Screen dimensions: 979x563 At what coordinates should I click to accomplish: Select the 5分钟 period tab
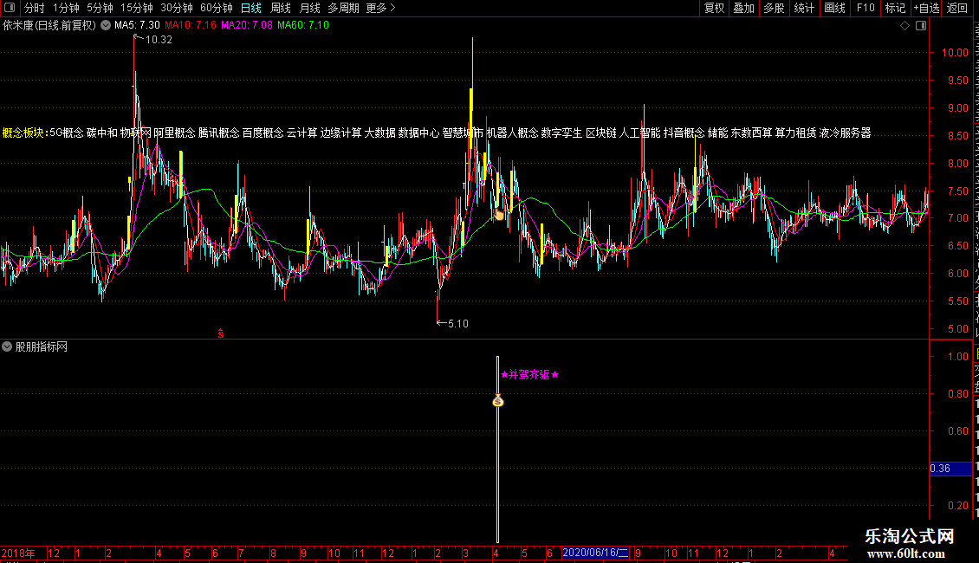[100, 8]
